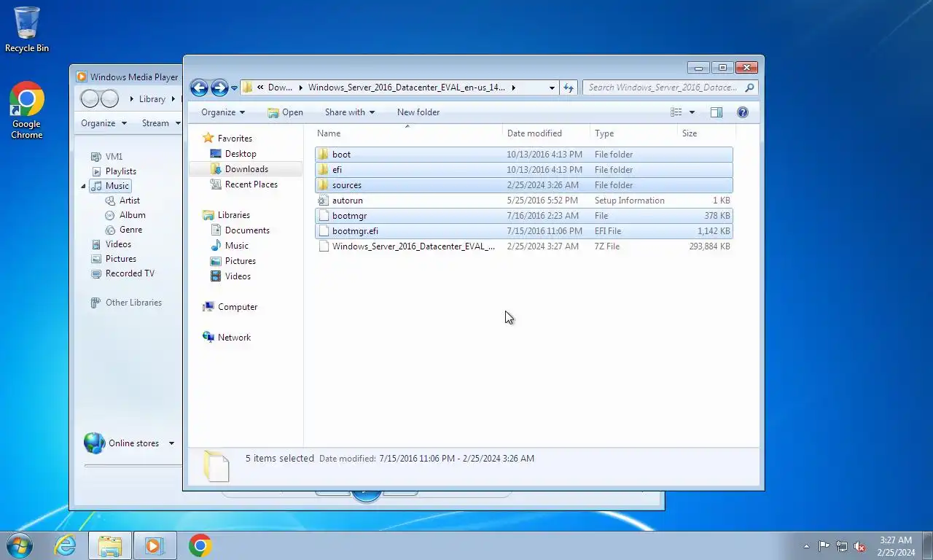Viewport: 933px width, 560px height.
Task: Select the sources folder icon
Action: pos(323,185)
